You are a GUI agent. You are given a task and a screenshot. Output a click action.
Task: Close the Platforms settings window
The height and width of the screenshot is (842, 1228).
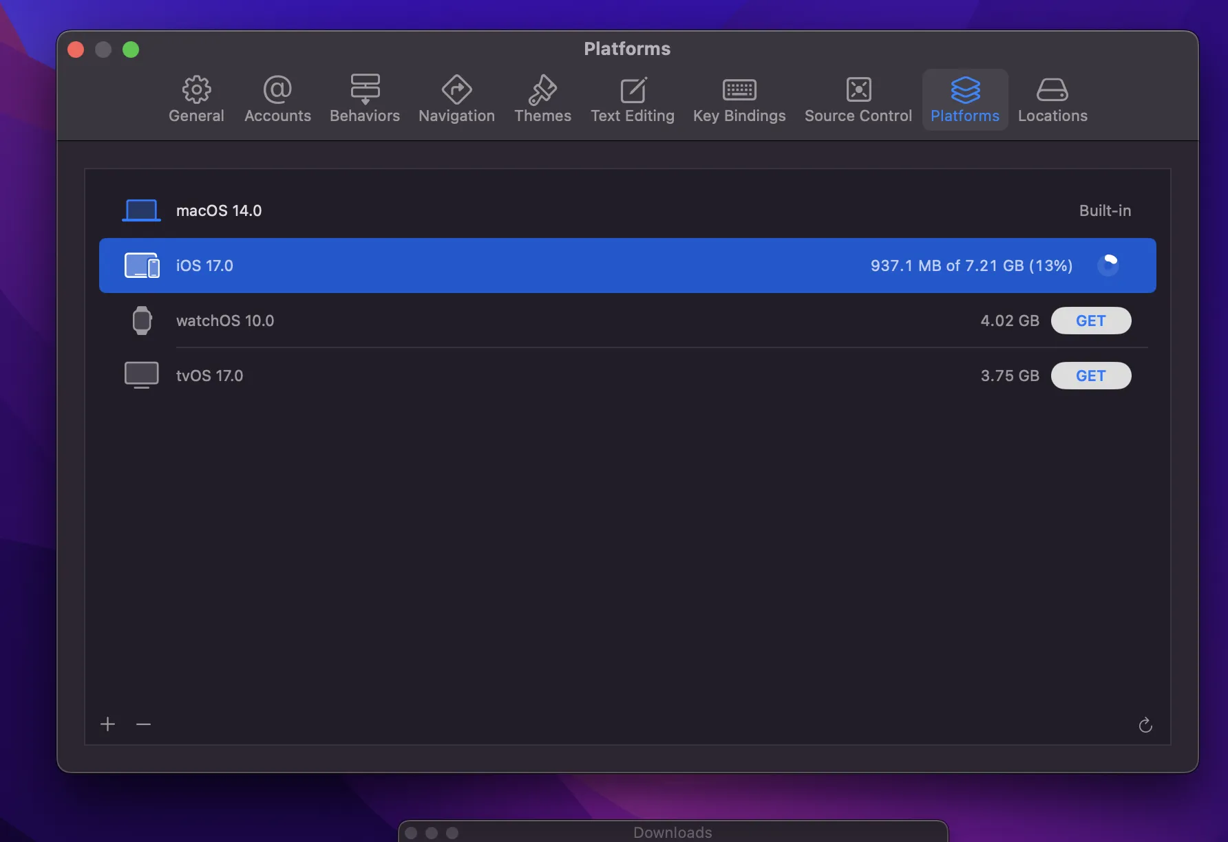[x=76, y=50]
